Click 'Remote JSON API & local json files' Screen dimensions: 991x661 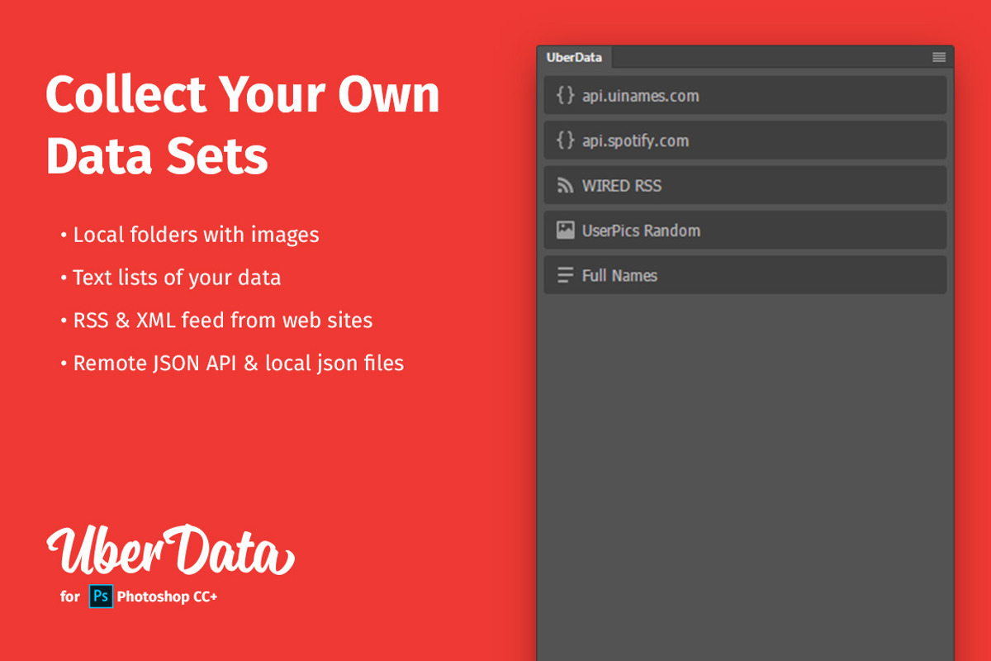(239, 363)
